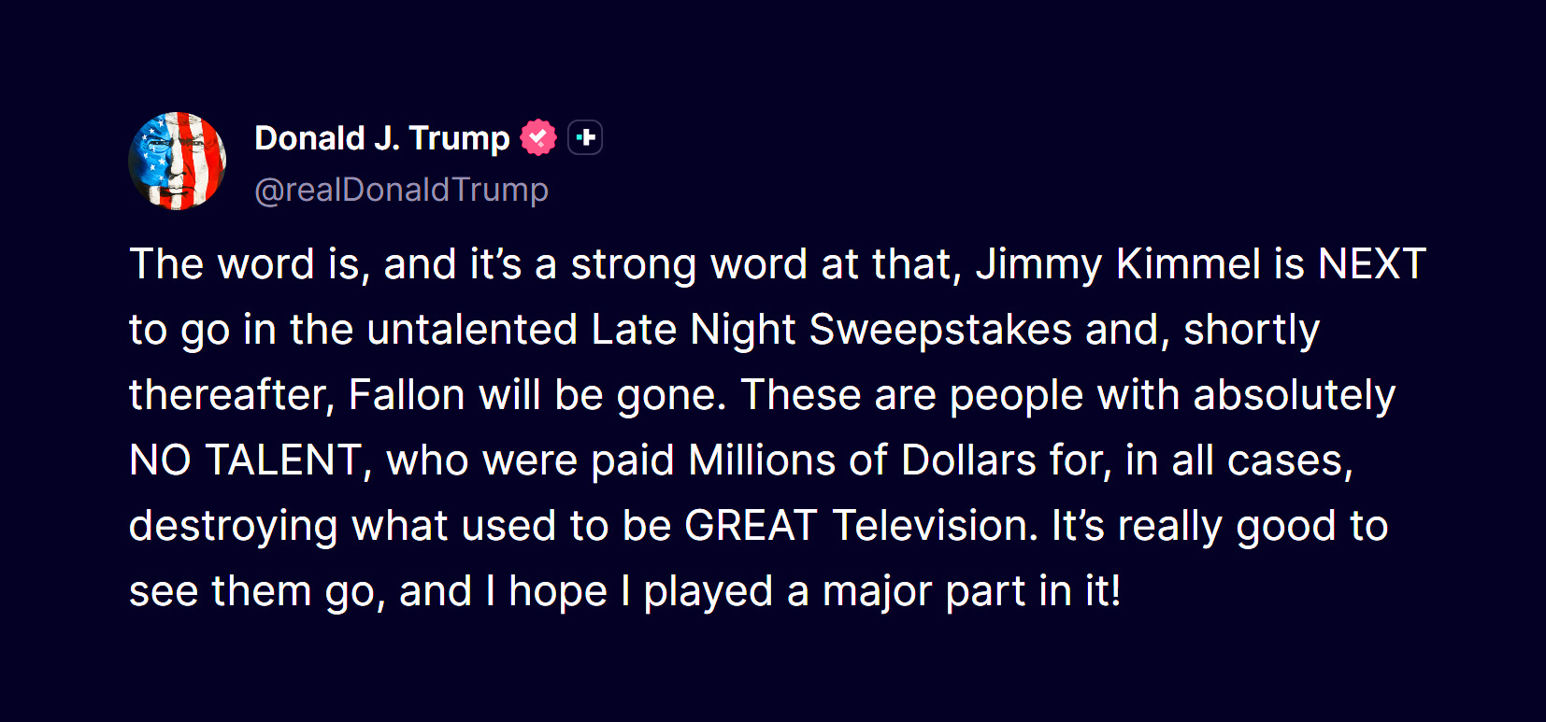This screenshot has height=722, width=1546.
Task: Open the Donald J. Trump display name
Action: [382, 138]
